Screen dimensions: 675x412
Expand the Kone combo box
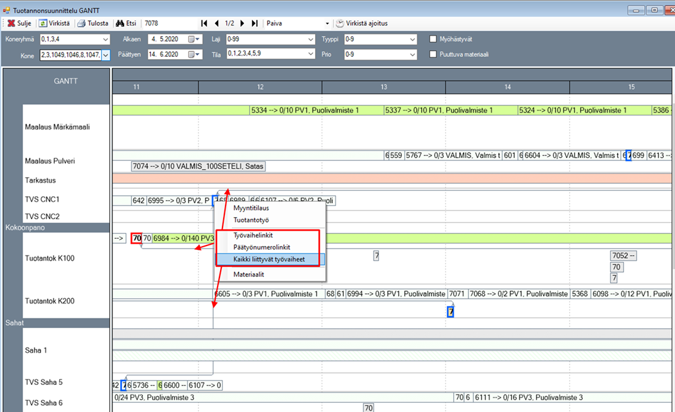coord(105,55)
